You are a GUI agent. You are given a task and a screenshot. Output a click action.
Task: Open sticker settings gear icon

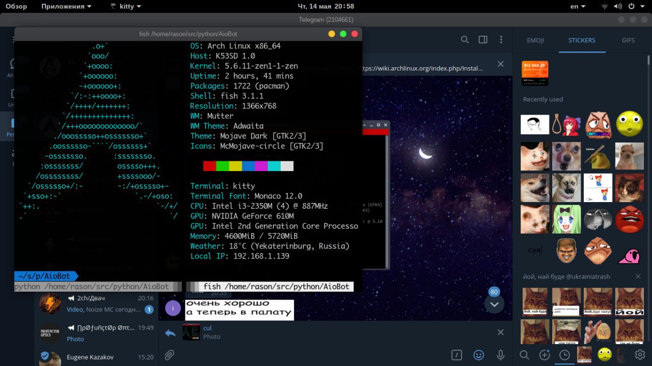pos(640,355)
